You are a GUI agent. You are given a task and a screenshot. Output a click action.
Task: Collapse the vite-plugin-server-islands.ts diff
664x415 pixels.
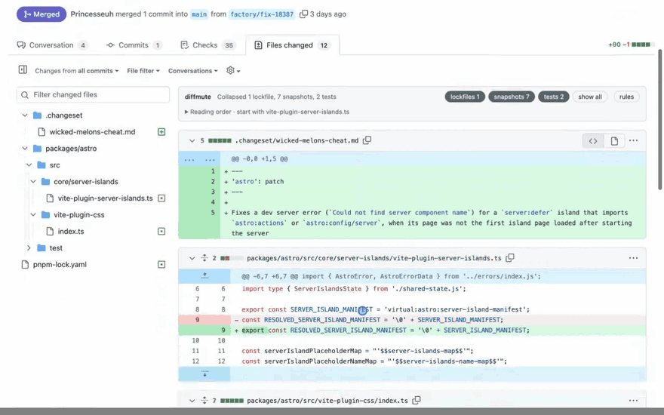192,258
